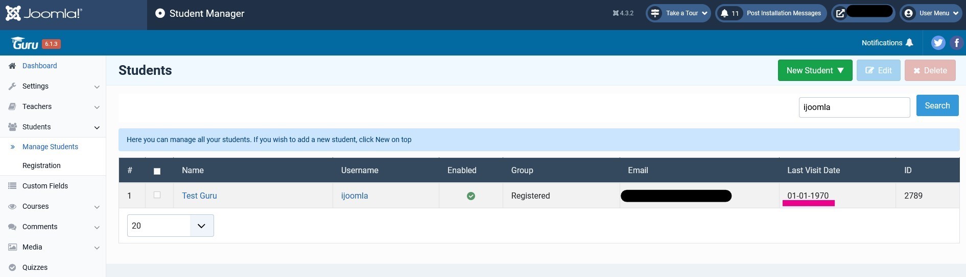Open the Settings menu item
Image resolution: width=966 pixels, height=277 pixels.
click(35, 86)
